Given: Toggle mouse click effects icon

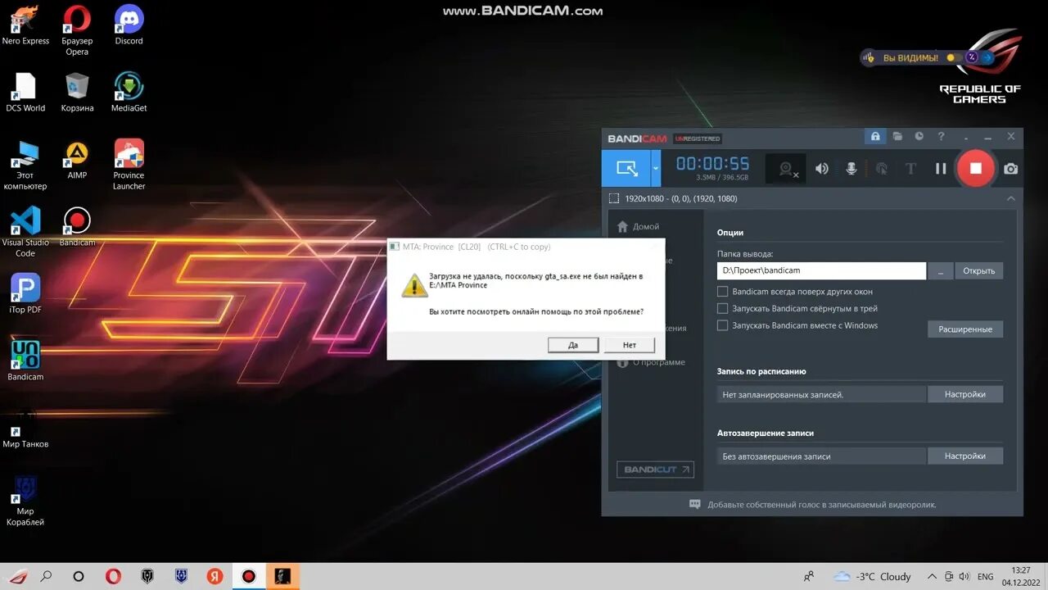Looking at the screenshot, I should coord(881,169).
